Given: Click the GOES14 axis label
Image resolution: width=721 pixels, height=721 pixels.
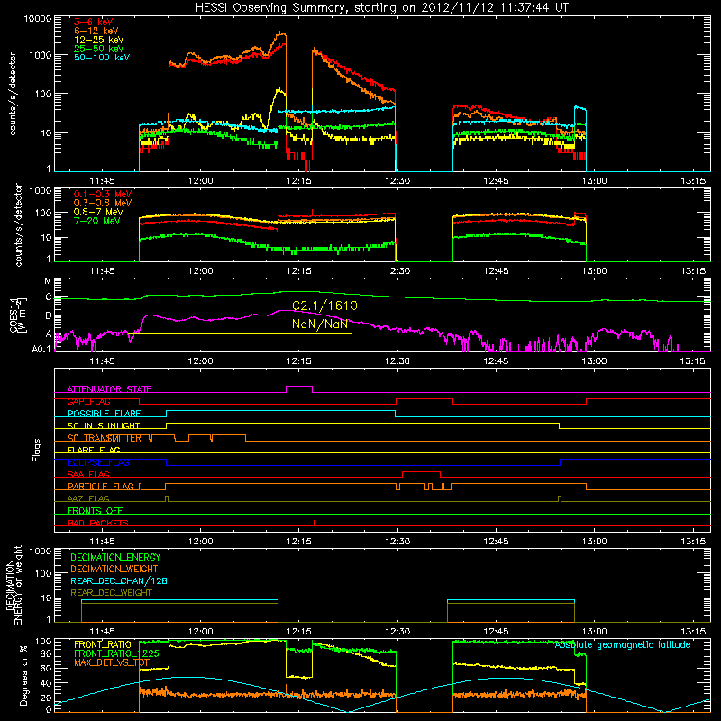Looking at the screenshot, I should click(14, 315).
